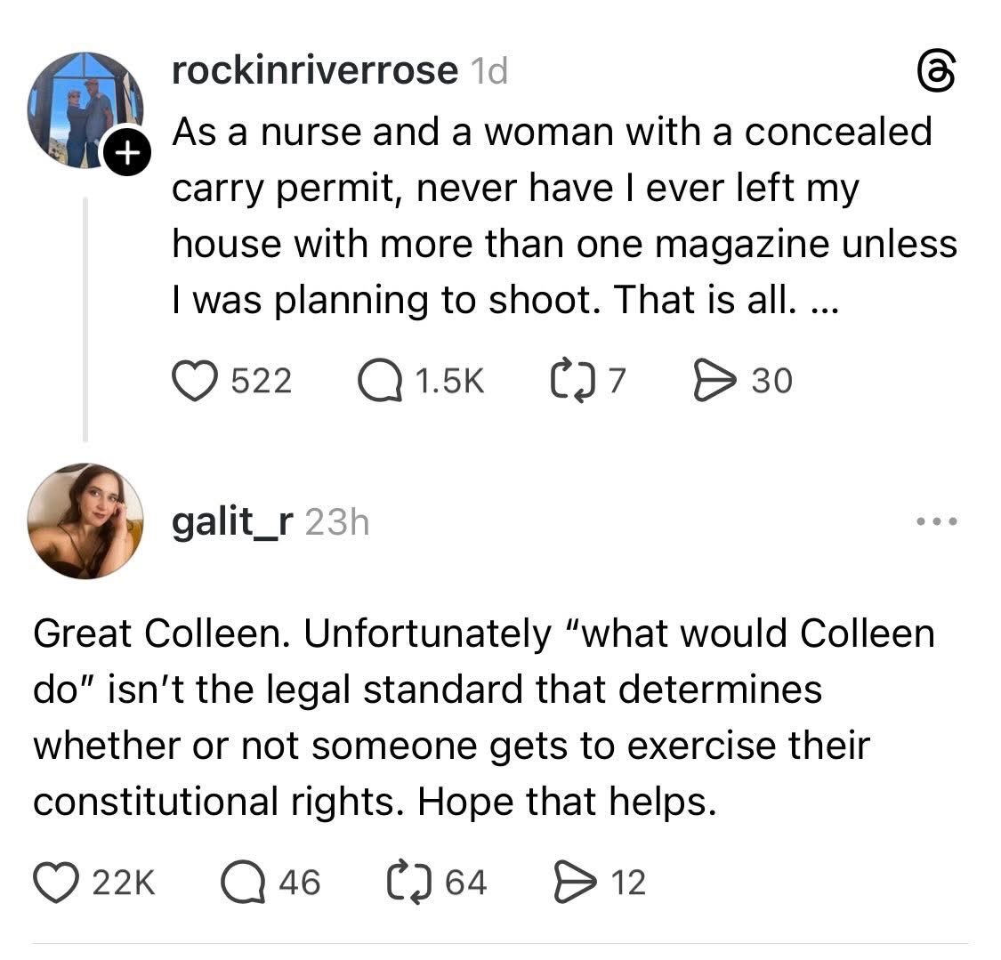The width and height of the screenshot is (1001, 960).
Task: Open the "Great Colleen" reply text
Action: pyautogui.click(x=480, y=717)
